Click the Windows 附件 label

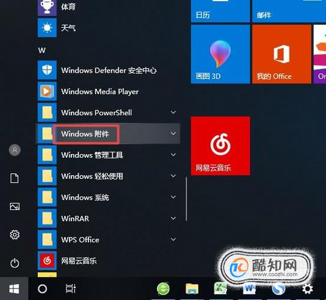coord(85,134)
